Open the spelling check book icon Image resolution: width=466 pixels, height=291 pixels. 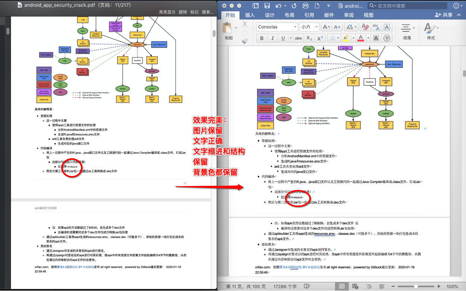click(x=307, y=287)
